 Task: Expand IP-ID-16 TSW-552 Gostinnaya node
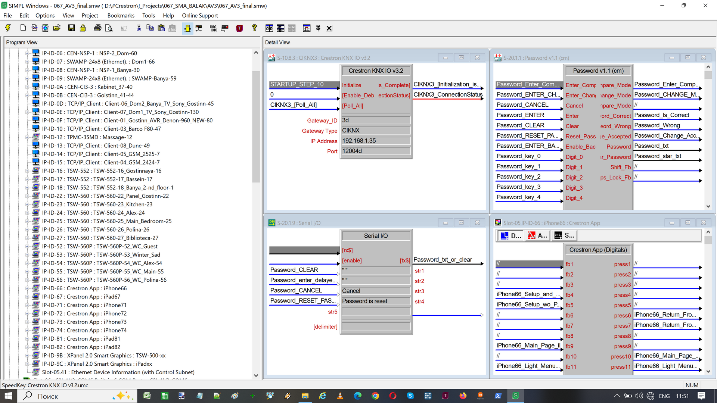27,171
